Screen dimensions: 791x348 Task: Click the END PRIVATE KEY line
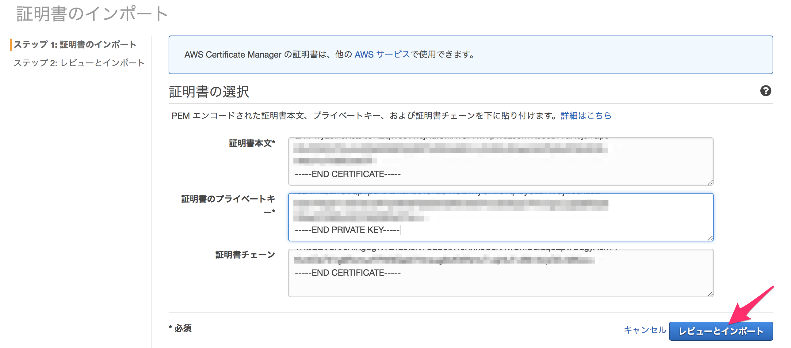tap(347, 230)
